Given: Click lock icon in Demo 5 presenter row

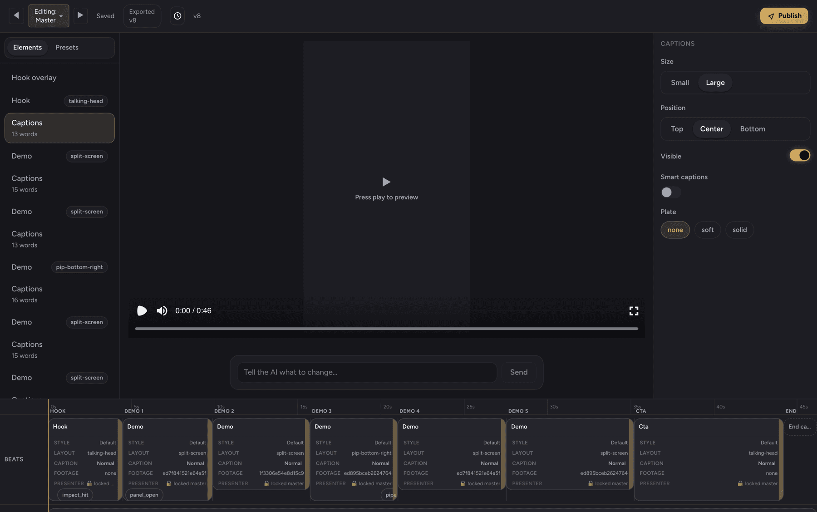Looking at the screenshot, I should point(591,483).
